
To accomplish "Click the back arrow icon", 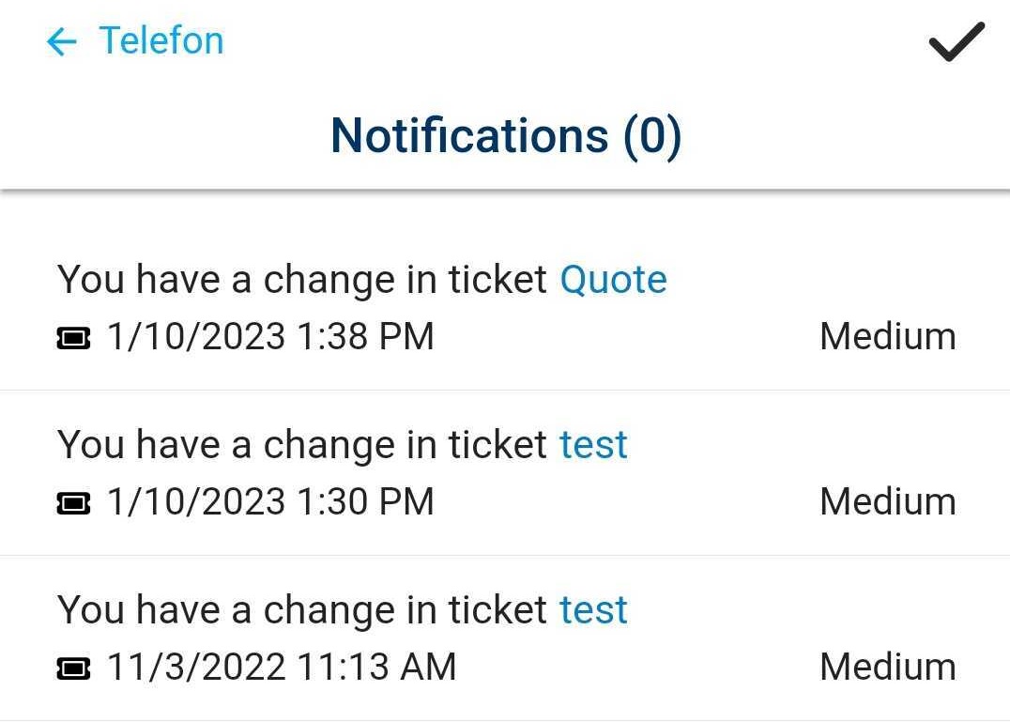I will pyautogui.click(x=60, y=40).
